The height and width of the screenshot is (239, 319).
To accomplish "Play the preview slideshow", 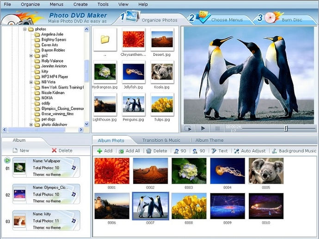I will [x=203, y=128].
